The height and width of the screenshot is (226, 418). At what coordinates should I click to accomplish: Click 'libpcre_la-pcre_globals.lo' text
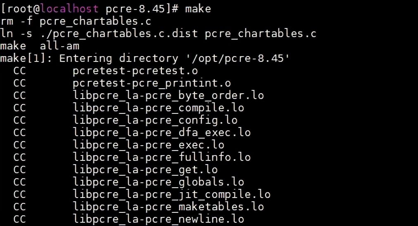point(158,182)
